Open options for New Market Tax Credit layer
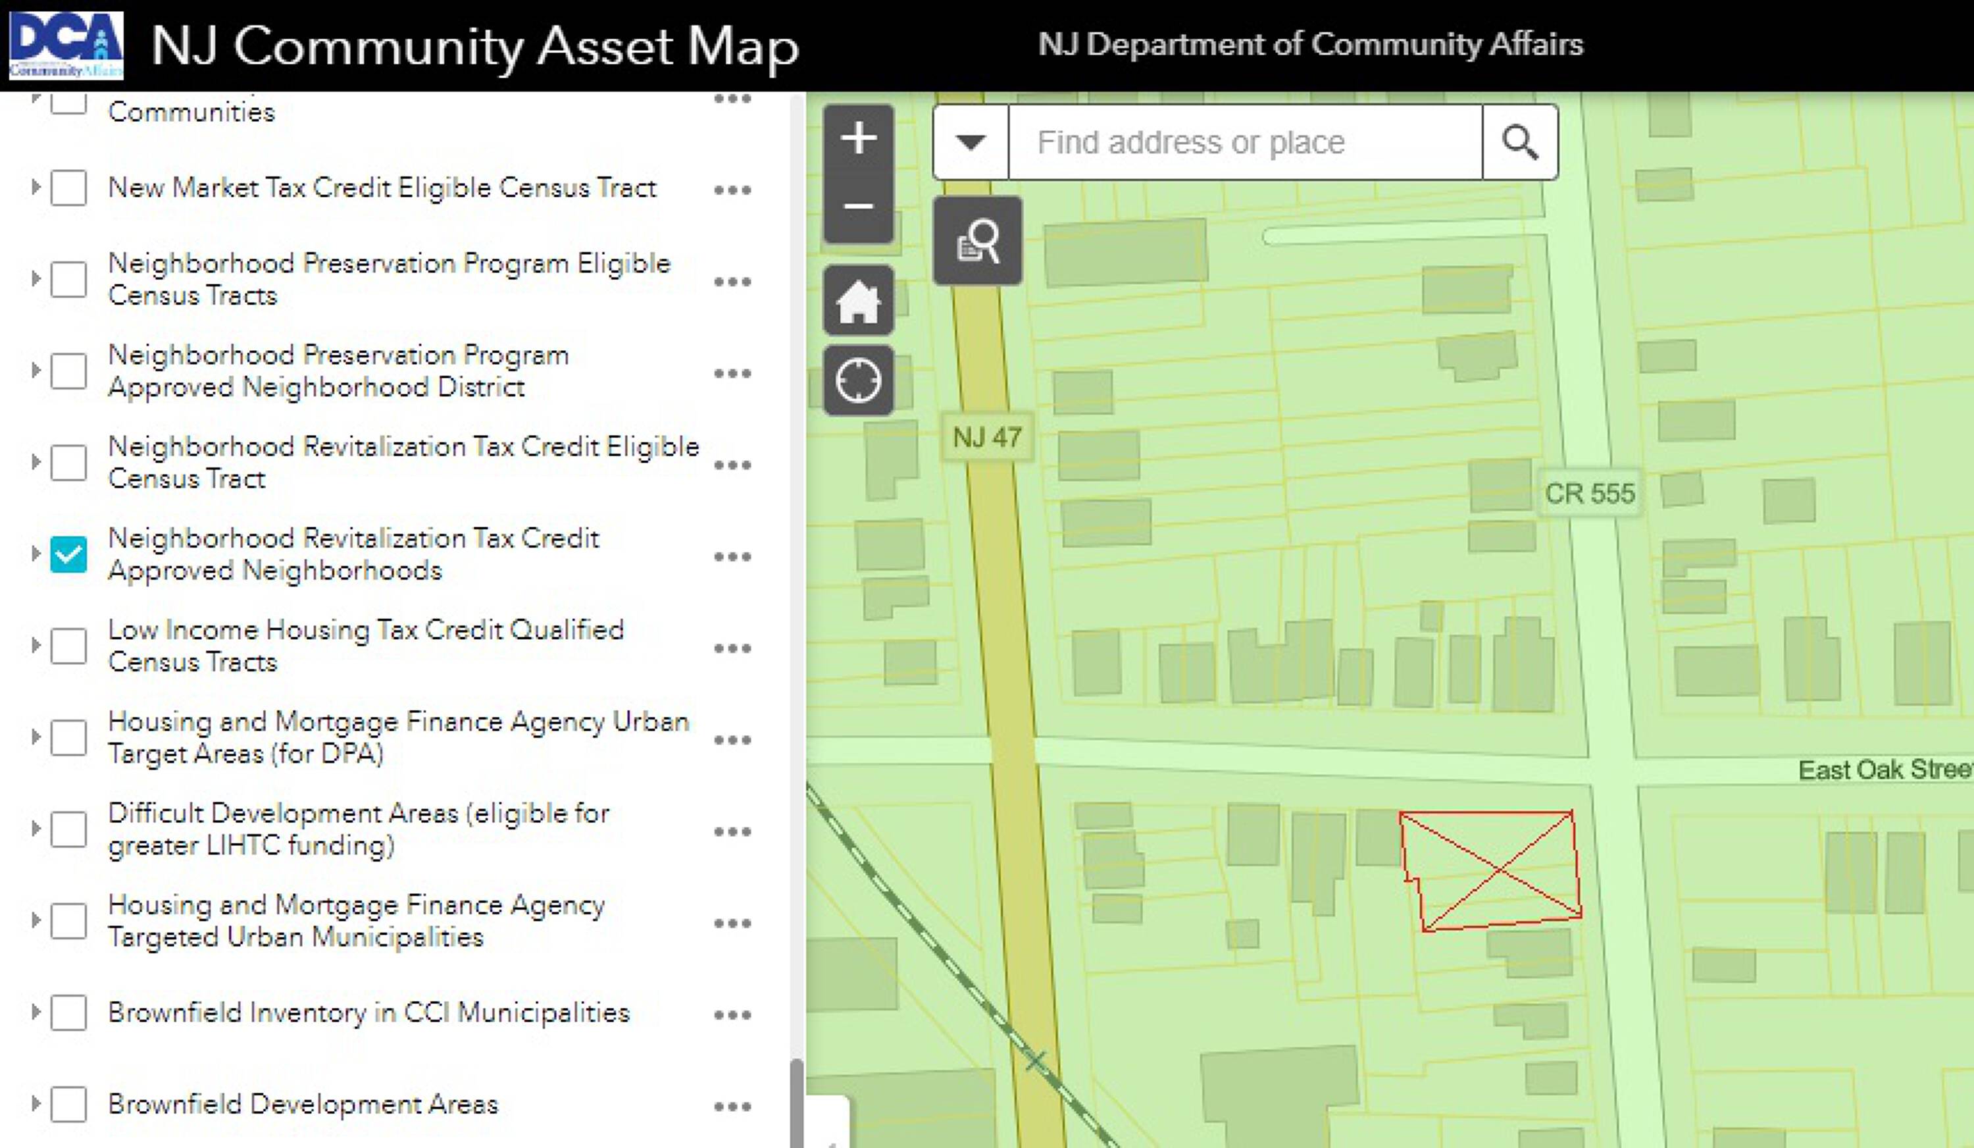Image resolution: width=1974 pixels, height=1148 pixels. coord(732,190)
